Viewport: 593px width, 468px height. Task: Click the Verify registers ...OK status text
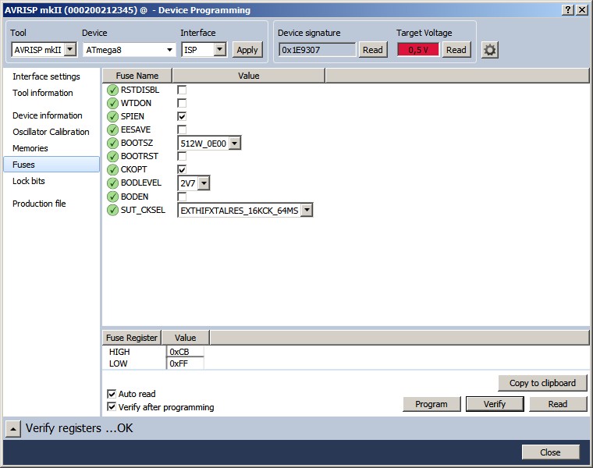[x=79, y=428]
